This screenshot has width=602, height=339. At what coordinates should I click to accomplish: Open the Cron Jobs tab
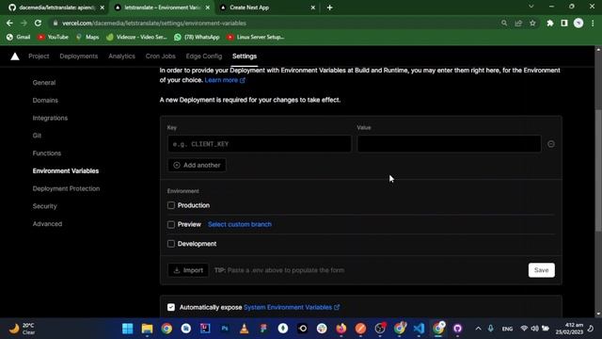click(x=161, y=56)
